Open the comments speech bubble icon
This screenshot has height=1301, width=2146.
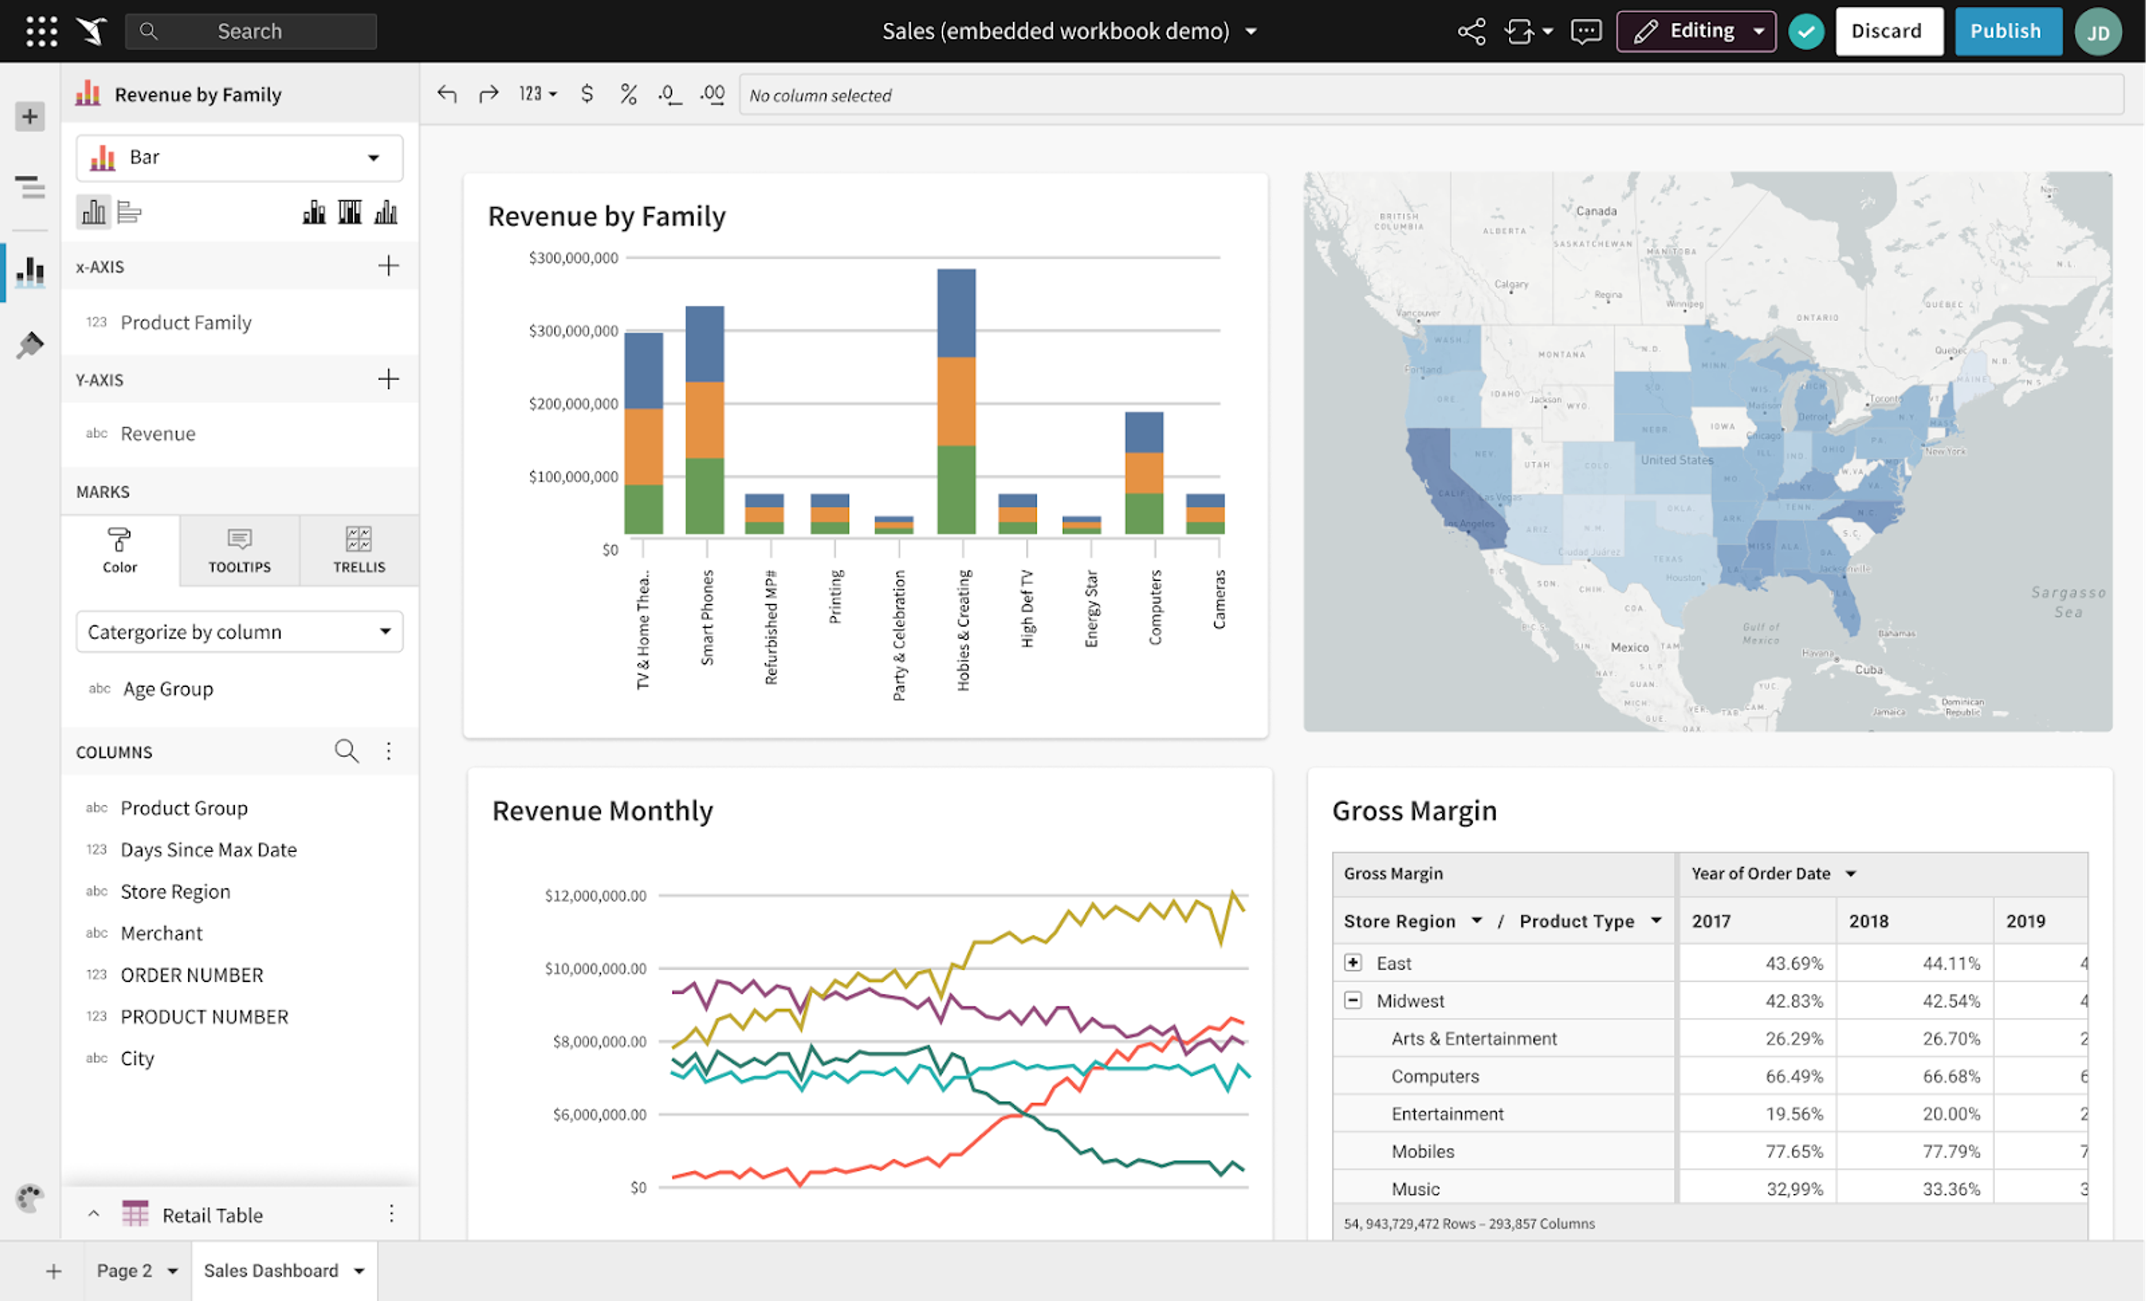point(1585,31)
